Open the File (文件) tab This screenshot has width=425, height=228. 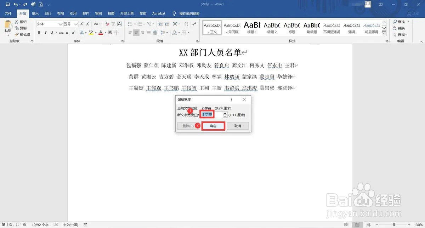point(8,13)
